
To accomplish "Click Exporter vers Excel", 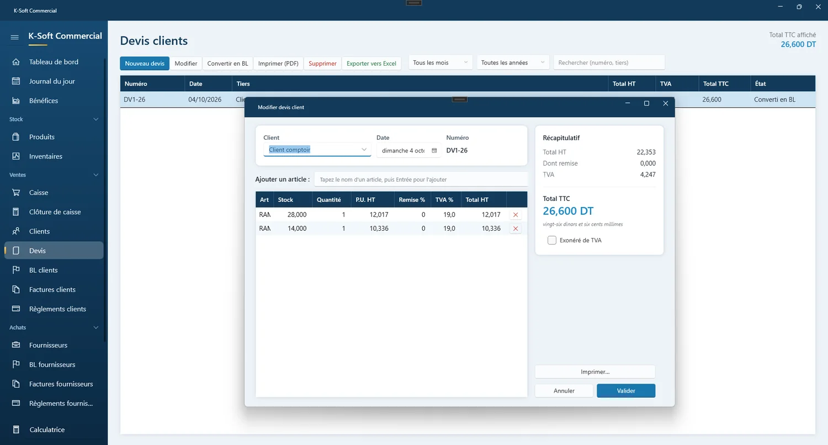I will pyautogui.click(x=371, y=63).
